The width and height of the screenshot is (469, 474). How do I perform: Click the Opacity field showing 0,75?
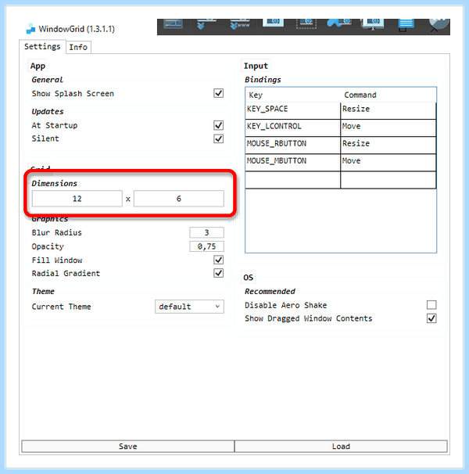pos(206,246)
